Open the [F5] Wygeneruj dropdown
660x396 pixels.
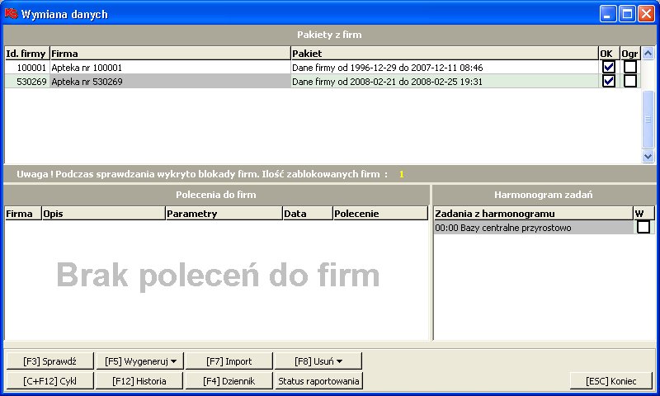click(139, 361)
